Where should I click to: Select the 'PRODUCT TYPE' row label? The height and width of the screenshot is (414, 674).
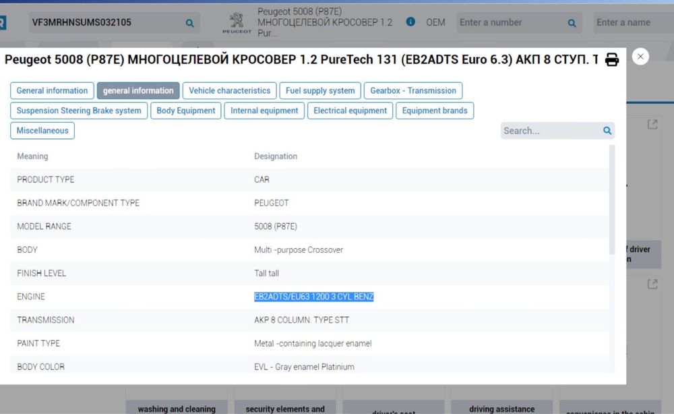click(46, 180)
